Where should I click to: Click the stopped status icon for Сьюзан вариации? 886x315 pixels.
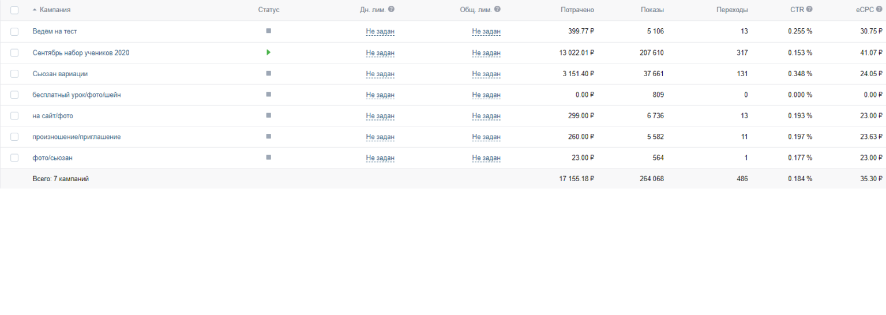(268, 73)
